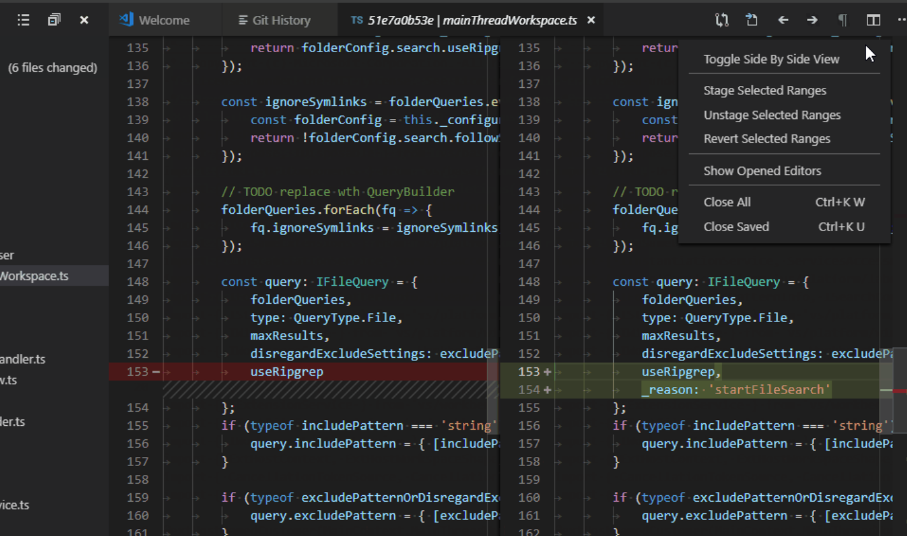Viewport: 907px width, 536px height.
Task: Click the deleted useRipgrep text on left
Action: click(x=287, y=372)
